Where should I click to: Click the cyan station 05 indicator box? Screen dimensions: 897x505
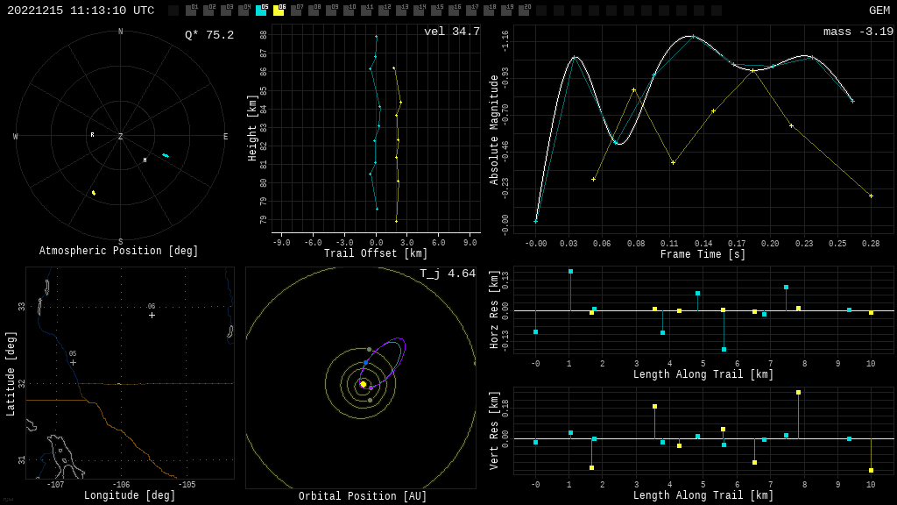coord(261,11)
